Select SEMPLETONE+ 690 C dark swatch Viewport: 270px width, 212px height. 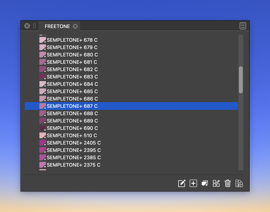pyautogui.click(x=131, y=128)
